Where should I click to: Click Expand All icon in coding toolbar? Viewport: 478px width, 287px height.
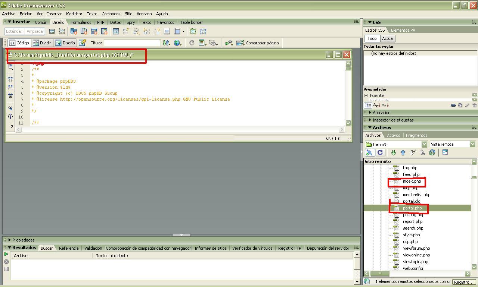coord(10,96)
